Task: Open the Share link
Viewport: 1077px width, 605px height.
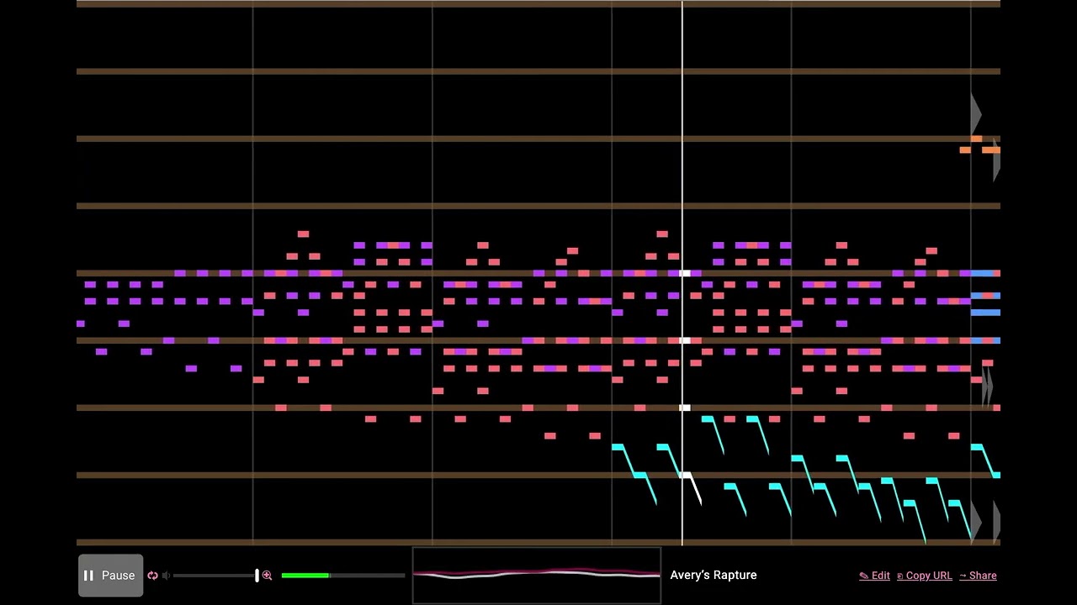Action: pyautogui.click(x=978, y=576)
